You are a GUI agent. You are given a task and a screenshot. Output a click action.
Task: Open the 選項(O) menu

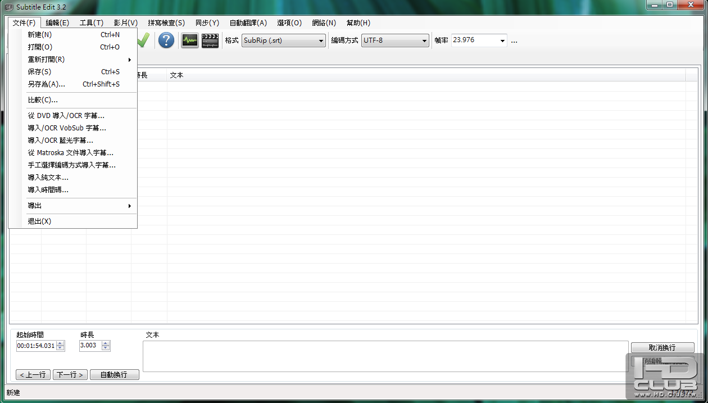click(x=289, y=23)
